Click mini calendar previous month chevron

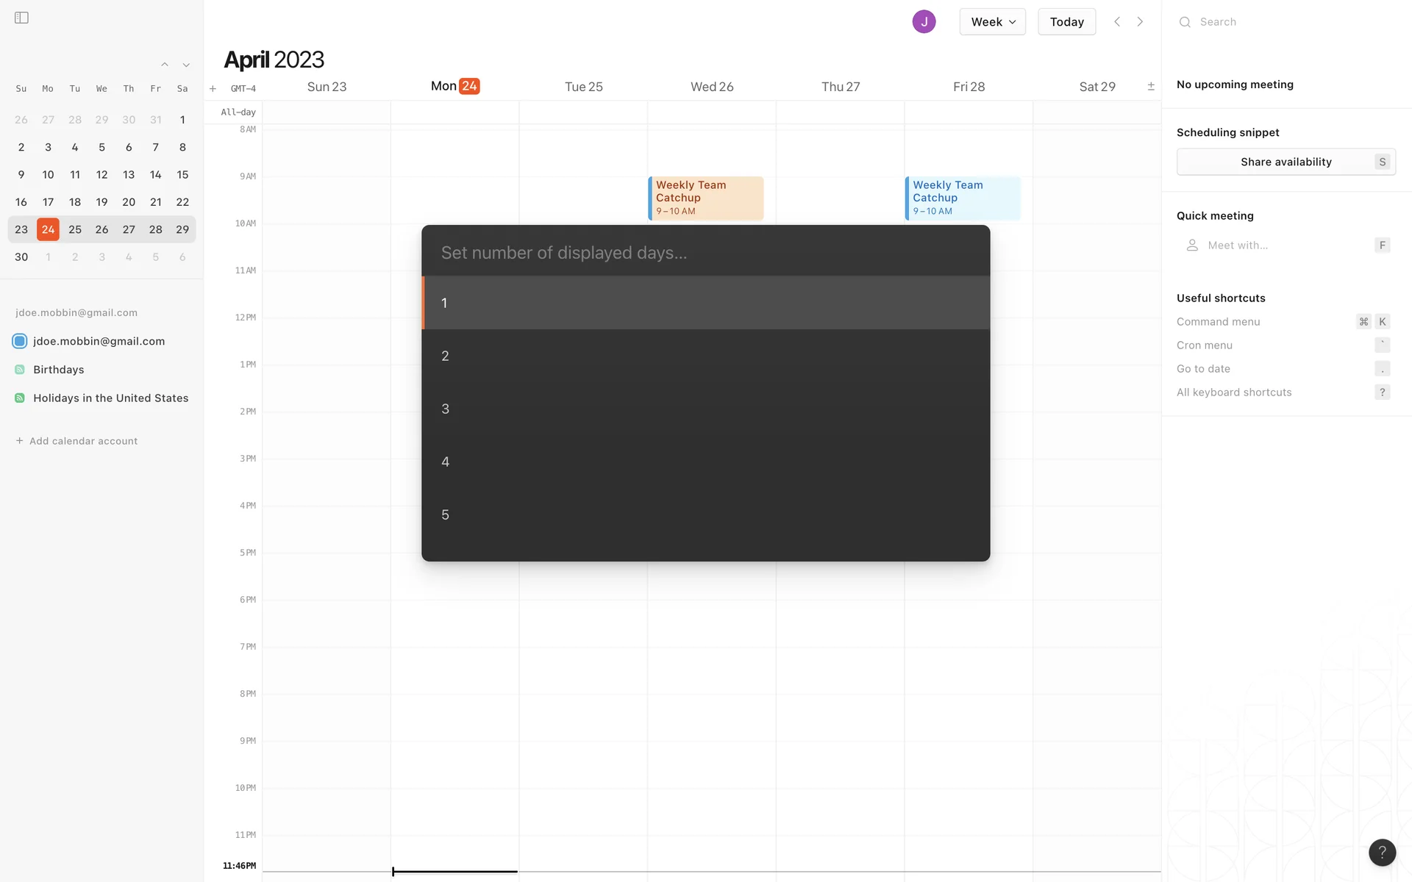pos(165,65)
